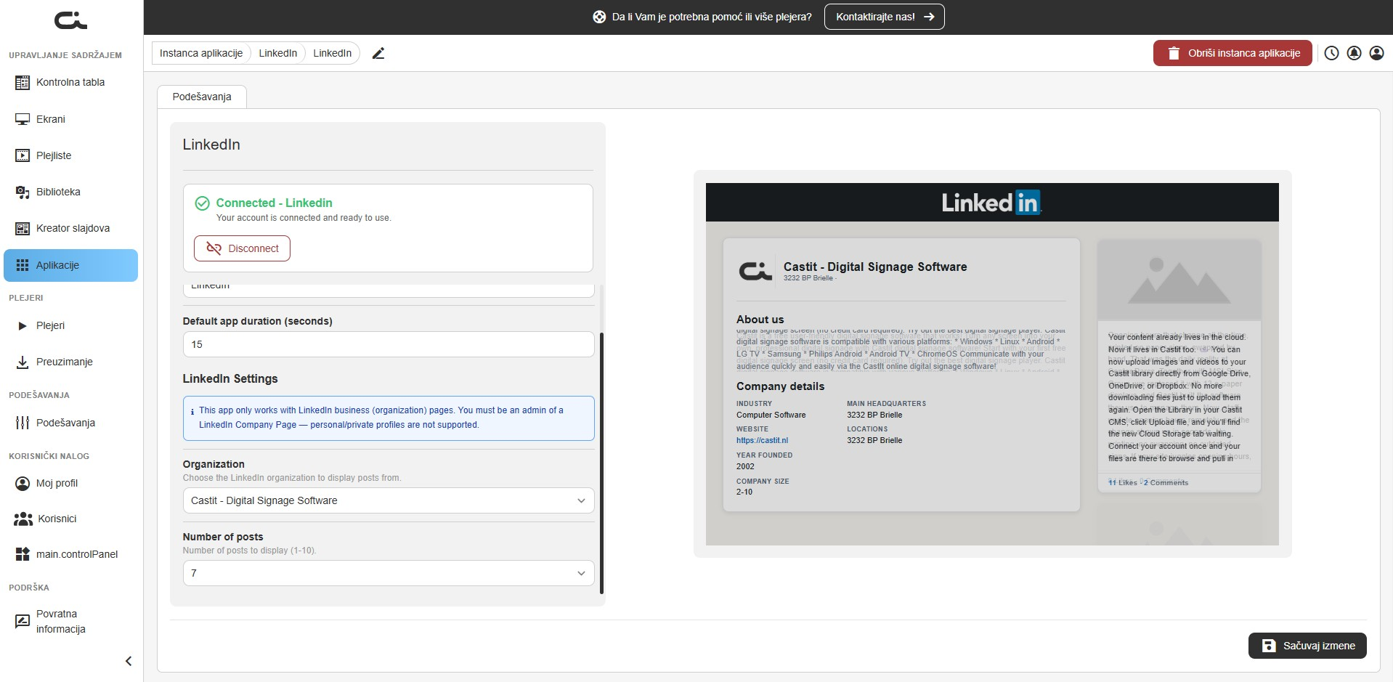Click the Biblioteka library icon
This screenshot has height=682, width=1393.
(23, 192)
